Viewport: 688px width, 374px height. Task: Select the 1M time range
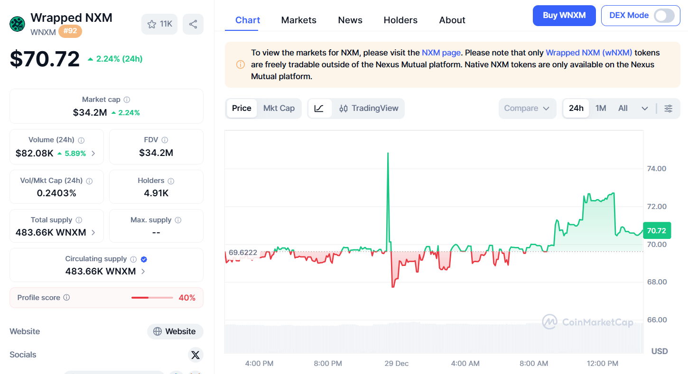click(601, 109)
